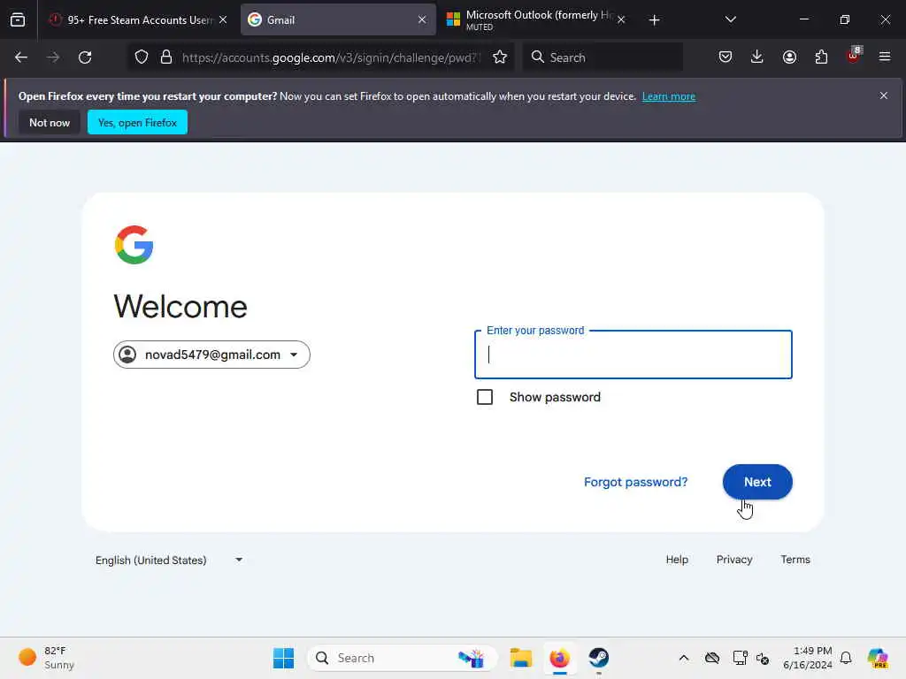The width and height of the screenshot is (906, 679).
Task: Open the Windows Start menu
Action: click(283, 658)
